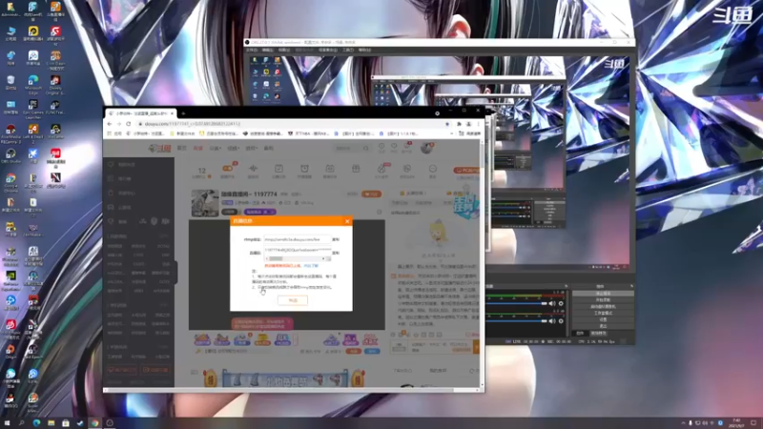Open first dropdown menu in Douyu navigation
Screen dimensions: 763x429
click(x=216, y=148)
